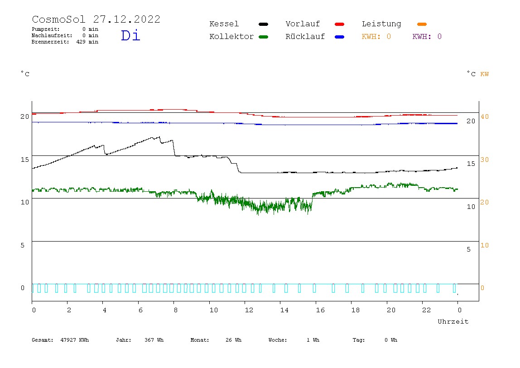Select the green Kollektor legend swatch
This screenshot has width=520, height=368.
click(263, 37)
